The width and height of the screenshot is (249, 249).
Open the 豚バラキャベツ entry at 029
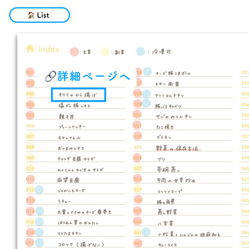tap(168, 106)
